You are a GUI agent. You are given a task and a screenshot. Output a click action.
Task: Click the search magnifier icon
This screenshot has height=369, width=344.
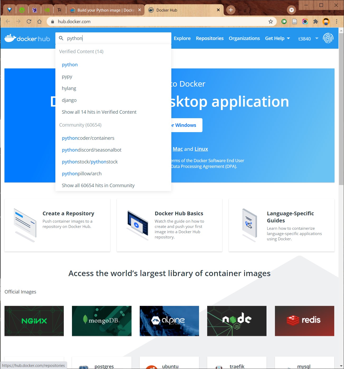pyautogui.click(x=61, y=38)
